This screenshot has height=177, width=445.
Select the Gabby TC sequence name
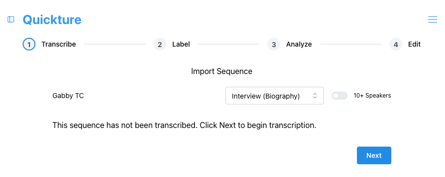pos(68,96)
